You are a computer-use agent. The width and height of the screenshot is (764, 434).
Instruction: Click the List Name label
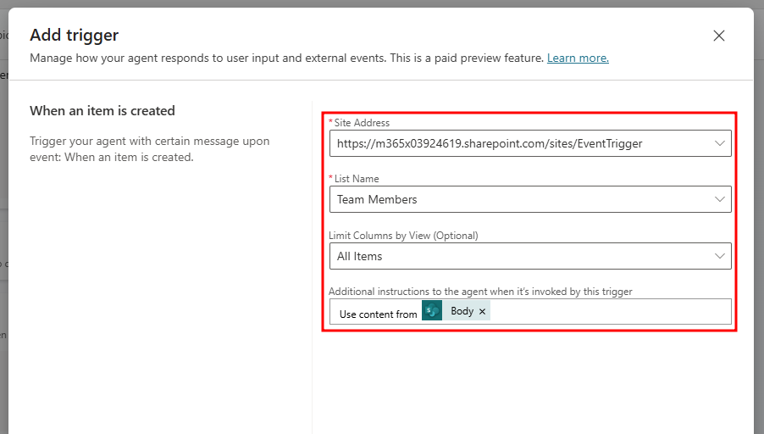(x=357, y=179)
